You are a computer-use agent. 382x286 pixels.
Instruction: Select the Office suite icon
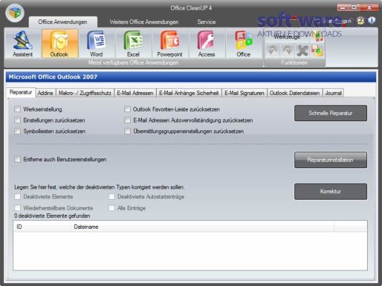pos(243,43)
